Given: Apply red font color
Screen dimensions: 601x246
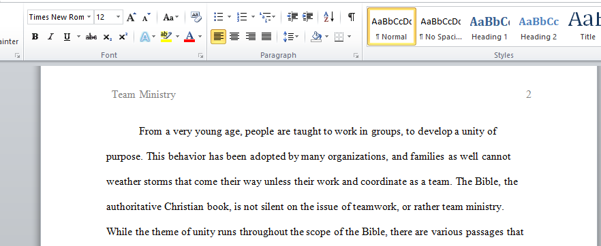Looking at the screenshot, I should tap(189, 37).
